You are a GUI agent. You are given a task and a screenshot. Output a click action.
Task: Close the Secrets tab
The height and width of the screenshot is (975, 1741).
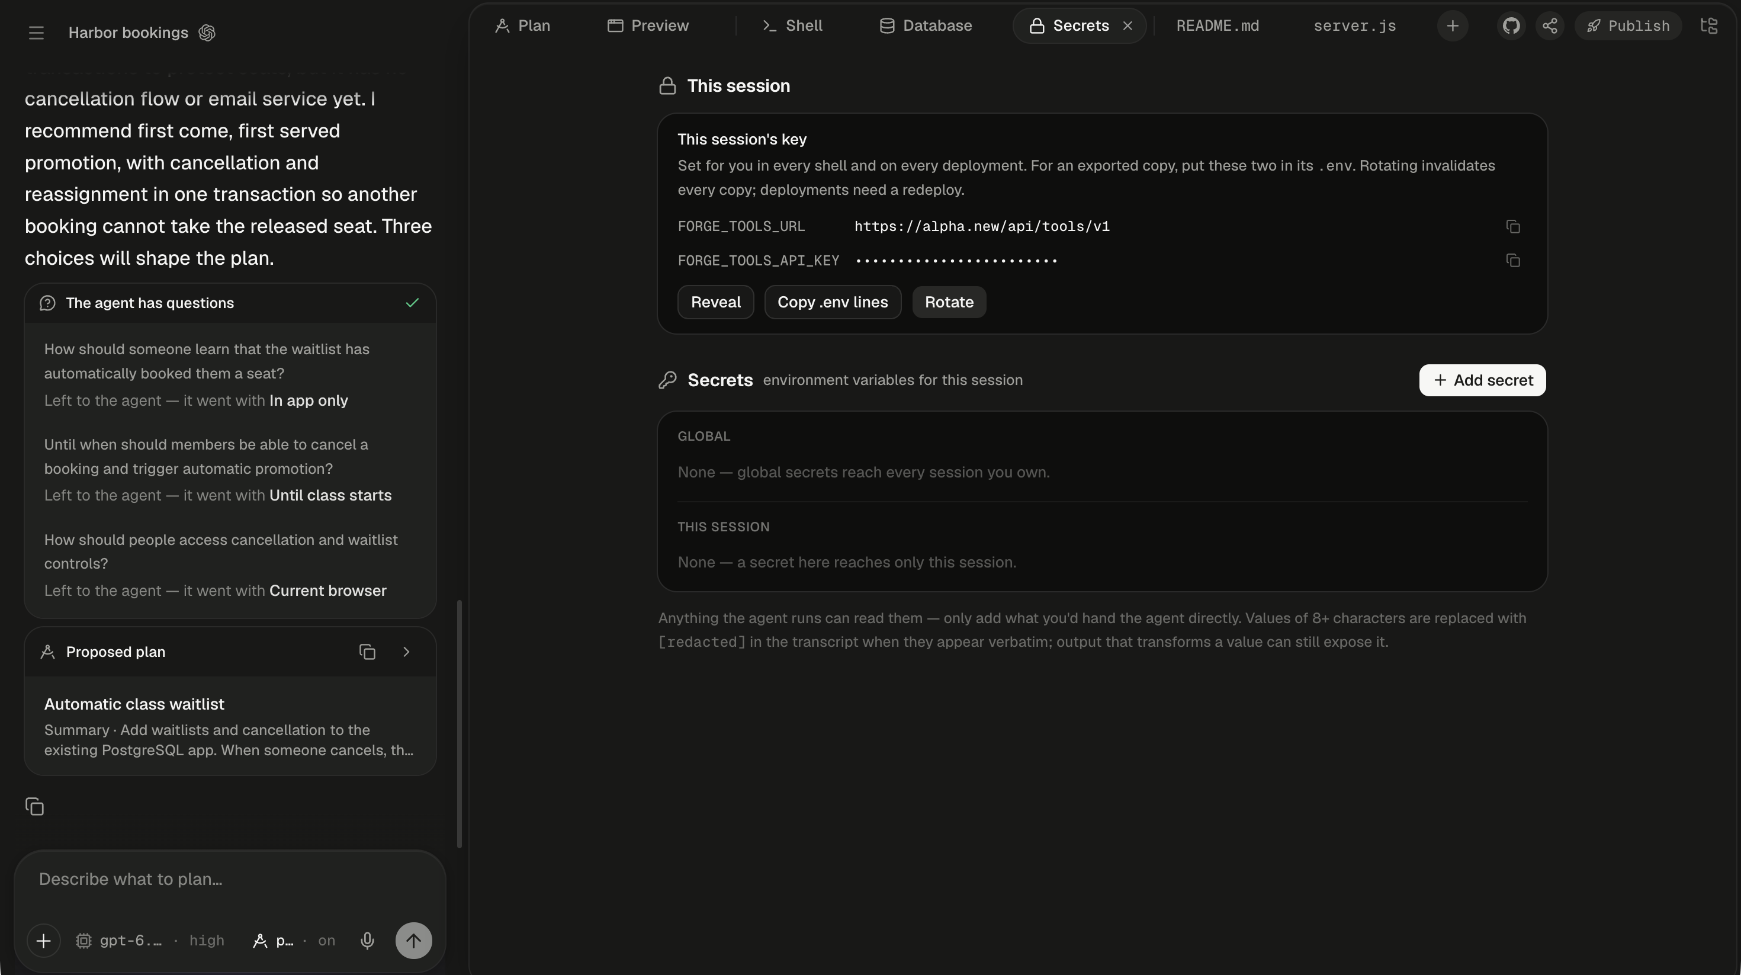1128,25
